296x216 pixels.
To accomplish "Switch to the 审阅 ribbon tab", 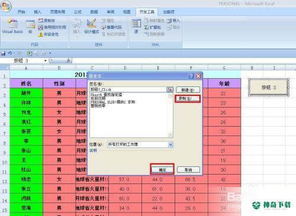I will (x=111, y=12).
